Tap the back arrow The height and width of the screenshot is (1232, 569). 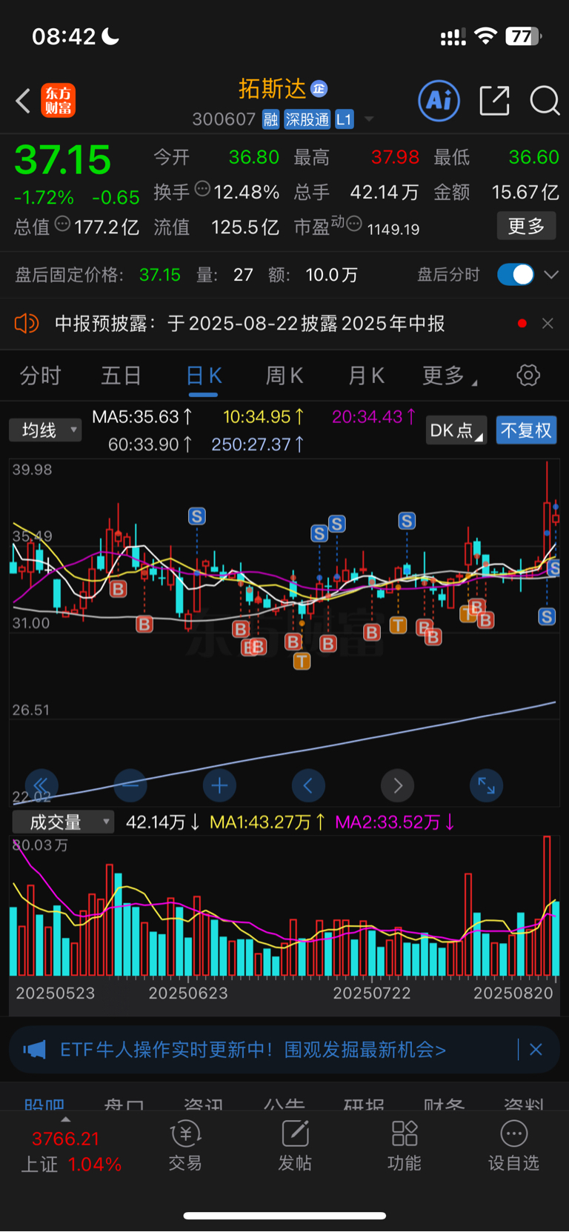(23, 101)
